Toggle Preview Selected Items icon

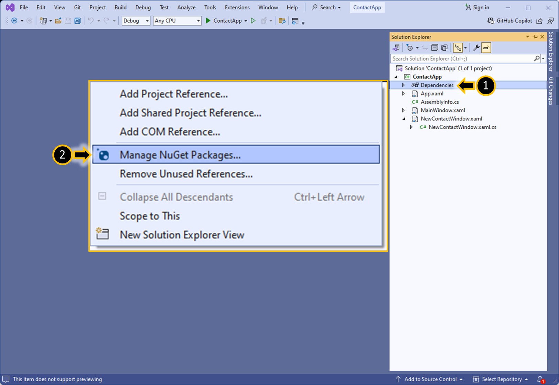pyautogui.click(x=486, y=48)
